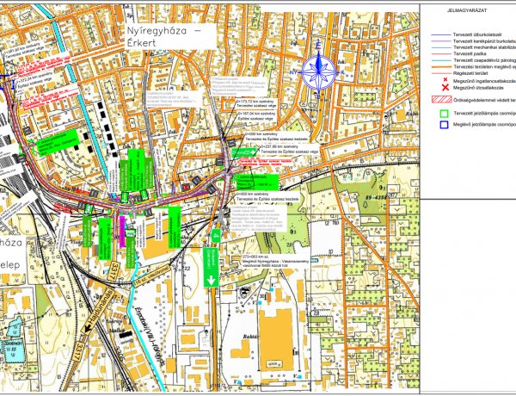The image size is (516, 396).
Task: Click the Régészeti terület legend entry
Action: click(x=470, y=73)
